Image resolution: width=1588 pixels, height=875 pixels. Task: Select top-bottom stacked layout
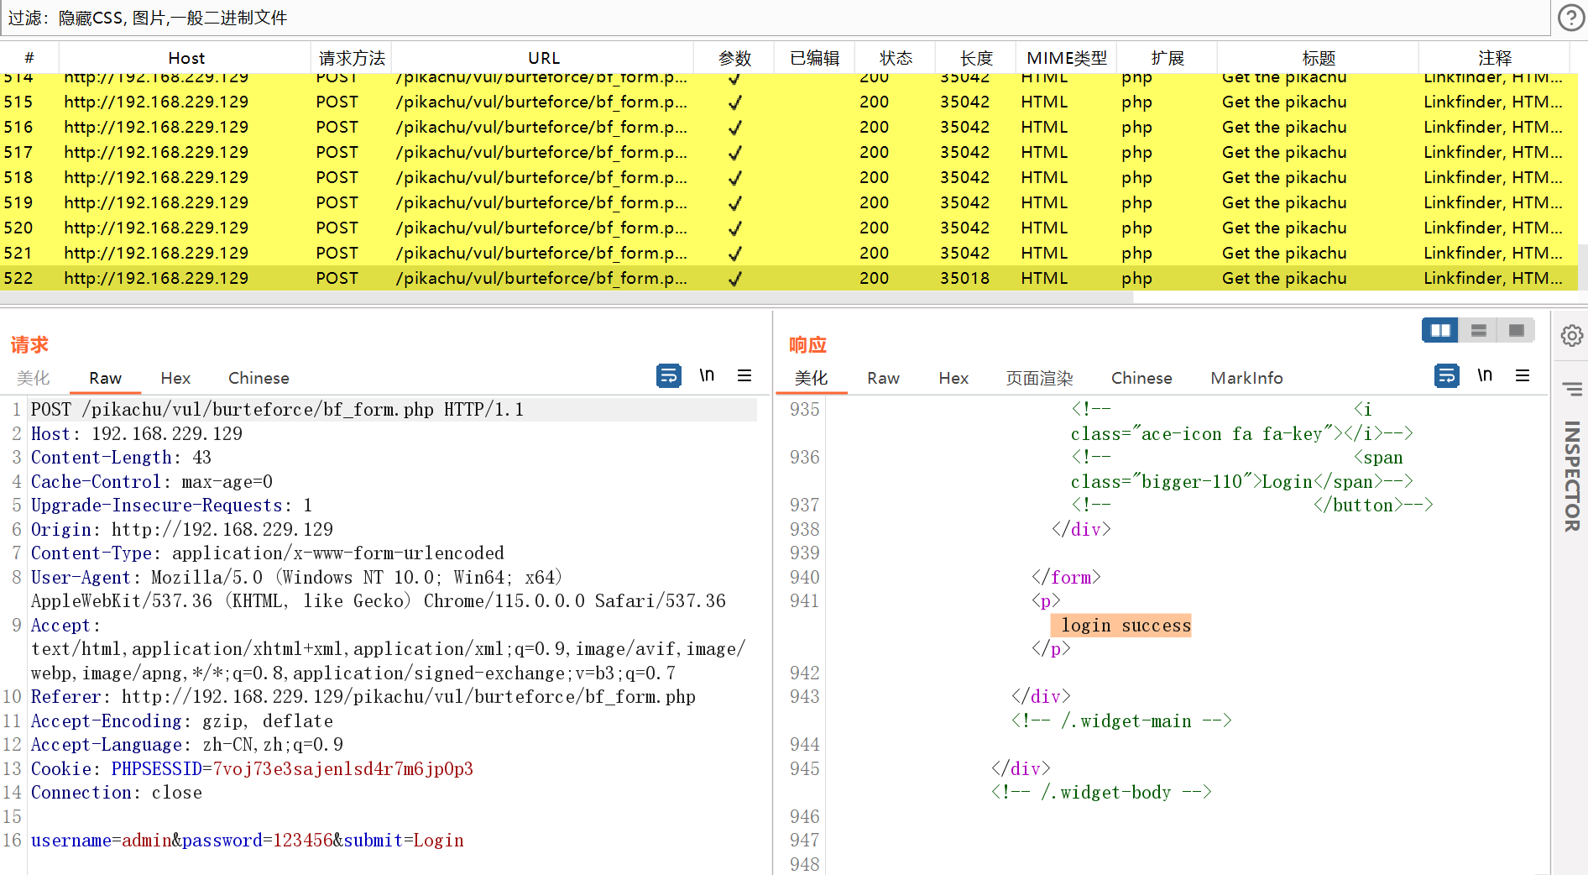(1479, 330)
